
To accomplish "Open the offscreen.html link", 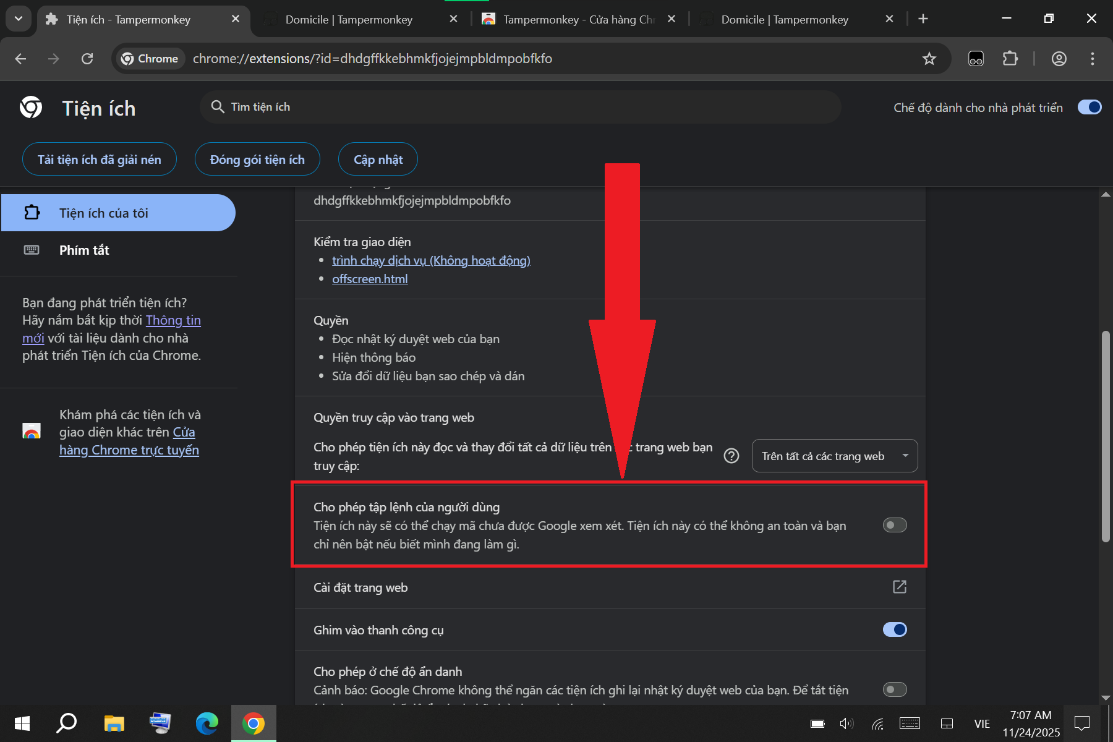I will pyautogui.click(x=370, y=279).
